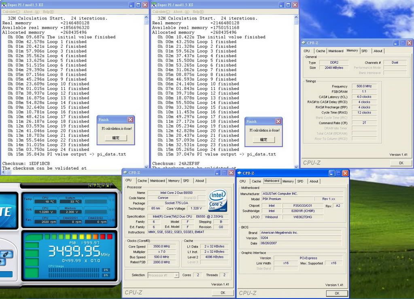Click the Super PI icon in left window title
This screenshot has height=299, width=414.
click(4, 5)
